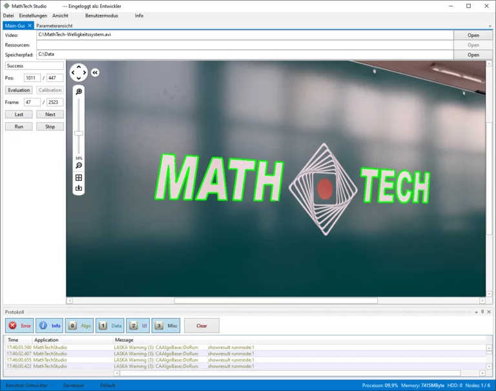Pin the Protokoll panel
The image size is (496, 391).
coord(482,312)
